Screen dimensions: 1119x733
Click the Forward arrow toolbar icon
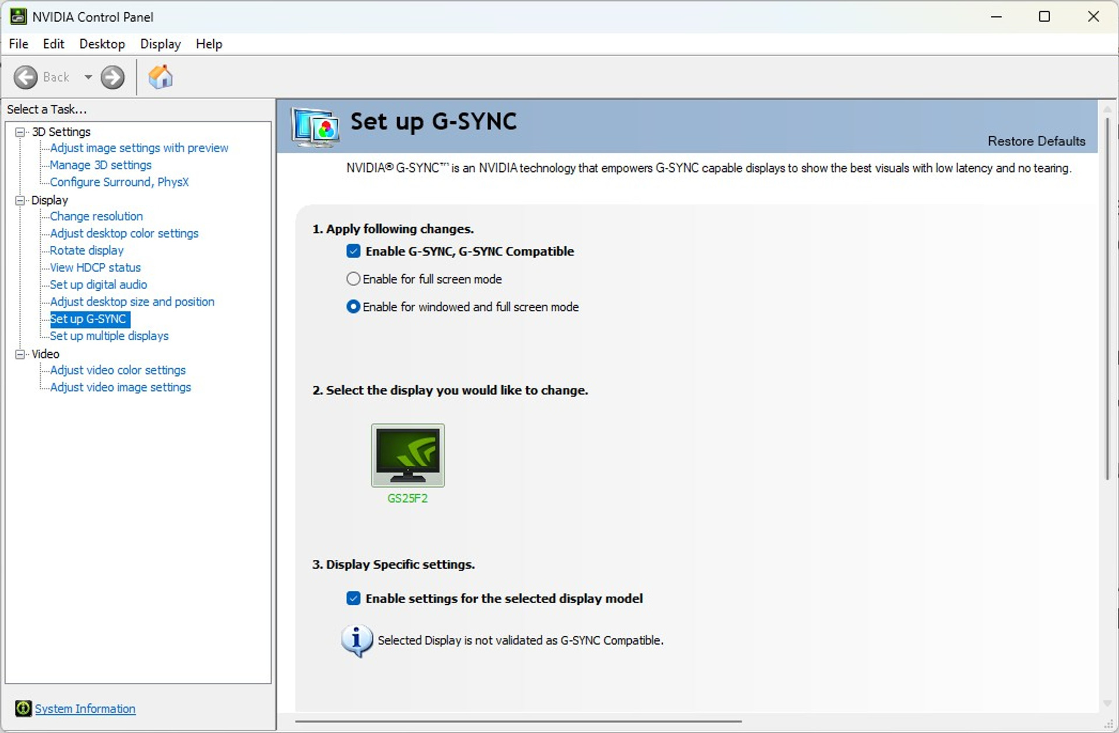112,77
